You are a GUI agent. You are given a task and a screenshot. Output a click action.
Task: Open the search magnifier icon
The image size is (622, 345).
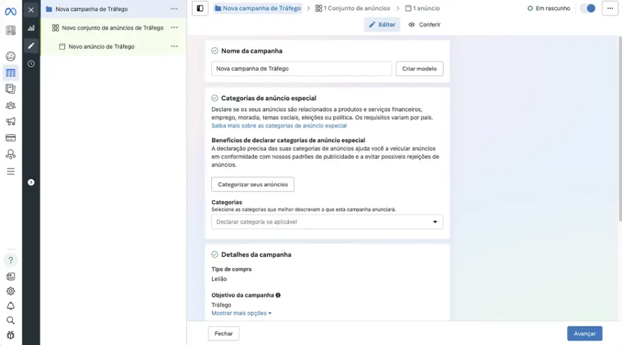click(x=10, y=320)
